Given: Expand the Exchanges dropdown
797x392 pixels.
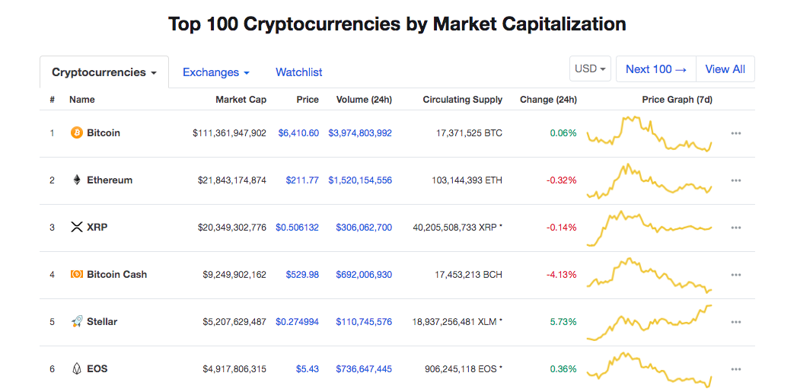Looking at the screenshot, I should coord(216,72).
